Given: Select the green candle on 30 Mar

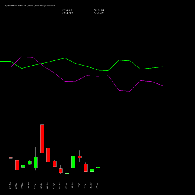Looking at the screenshot, I should pyautogui.click(x=30, y=163).
